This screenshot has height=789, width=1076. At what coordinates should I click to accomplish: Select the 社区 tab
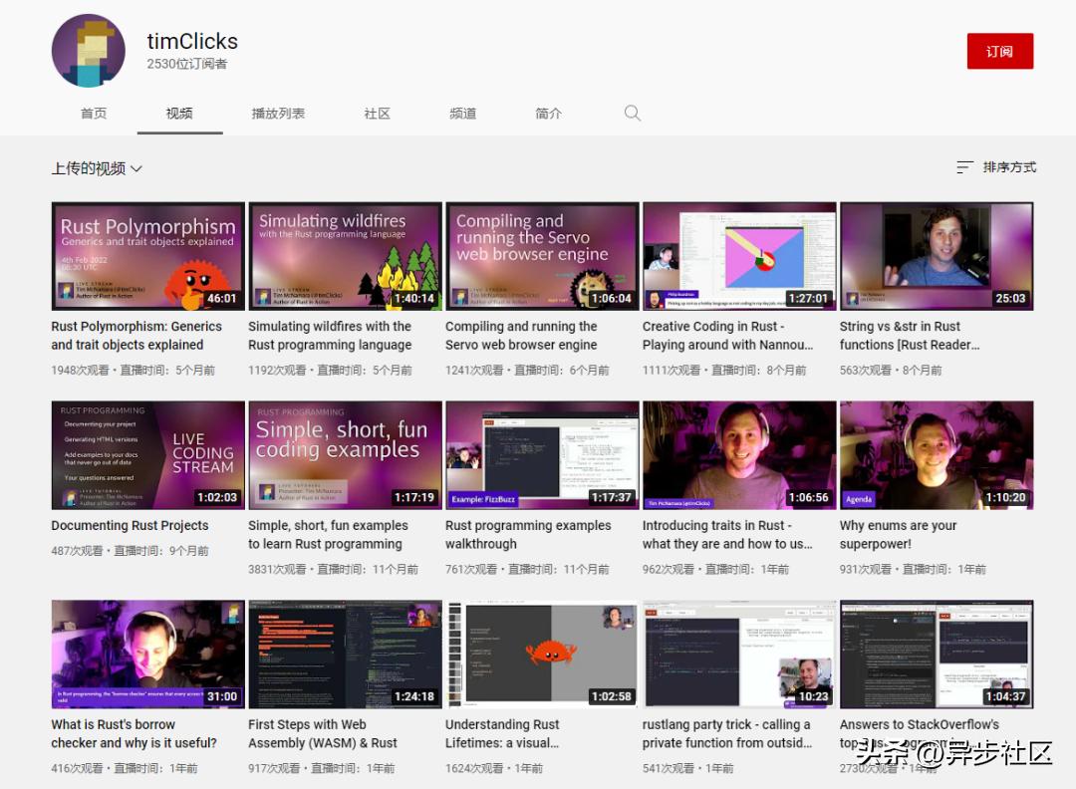[377, 114]
